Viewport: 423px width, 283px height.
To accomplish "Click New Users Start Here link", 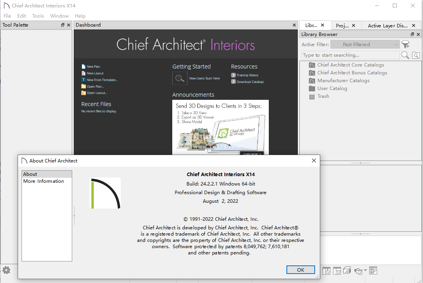I will (x=204, y=78).
